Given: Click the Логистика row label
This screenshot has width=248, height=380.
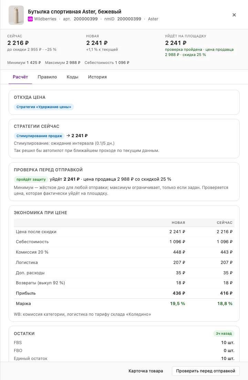Looking at the screenshot, I should tap(27, 263).
